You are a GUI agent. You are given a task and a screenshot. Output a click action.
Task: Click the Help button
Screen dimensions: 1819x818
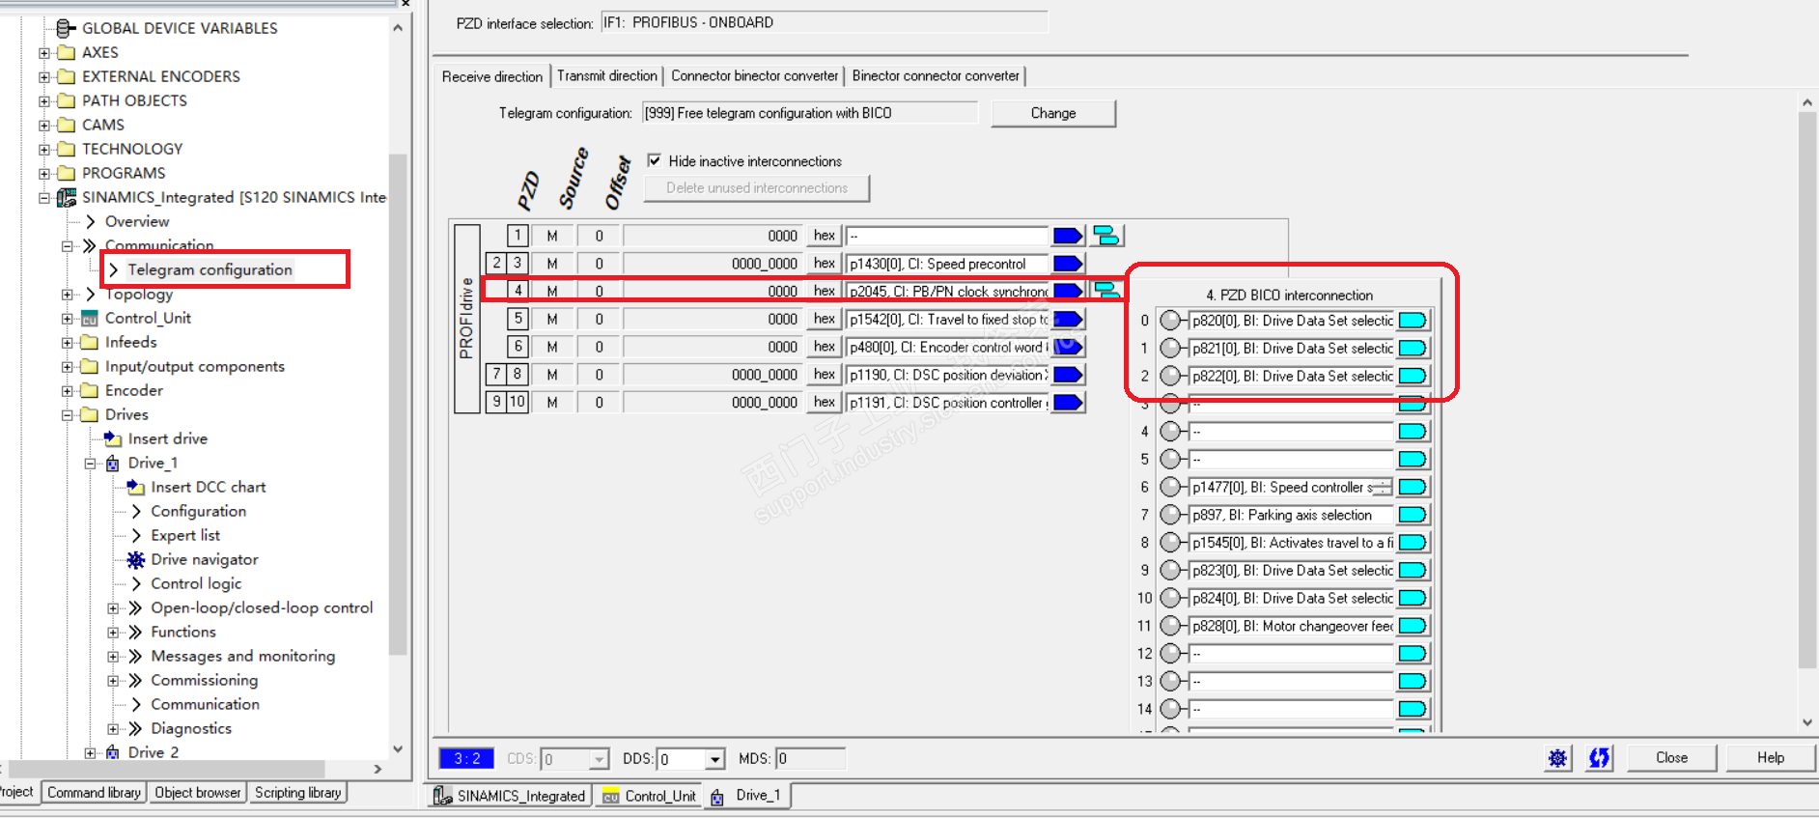1771,758
